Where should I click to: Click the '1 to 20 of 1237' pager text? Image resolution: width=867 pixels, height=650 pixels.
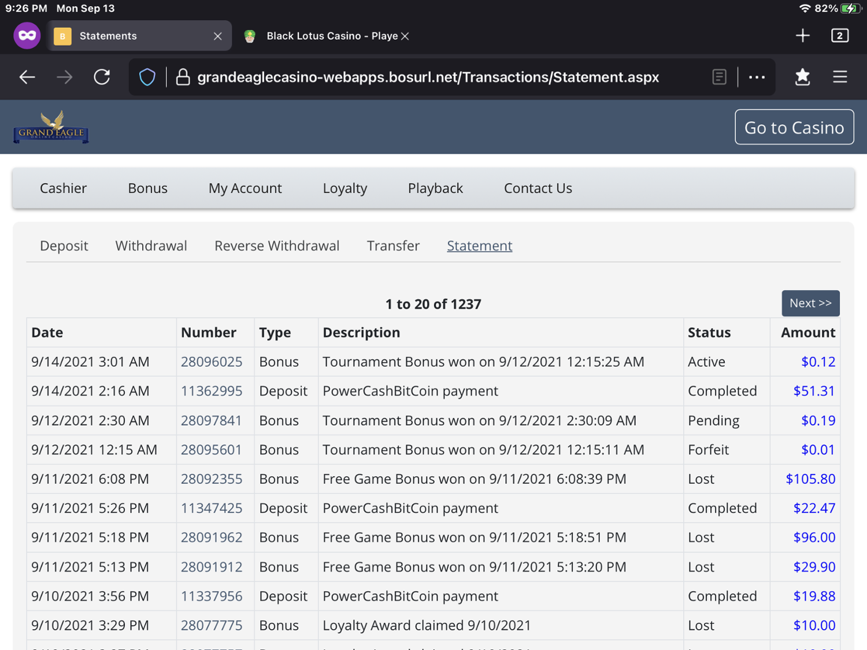pyautogui.click(x=433, y=304)
